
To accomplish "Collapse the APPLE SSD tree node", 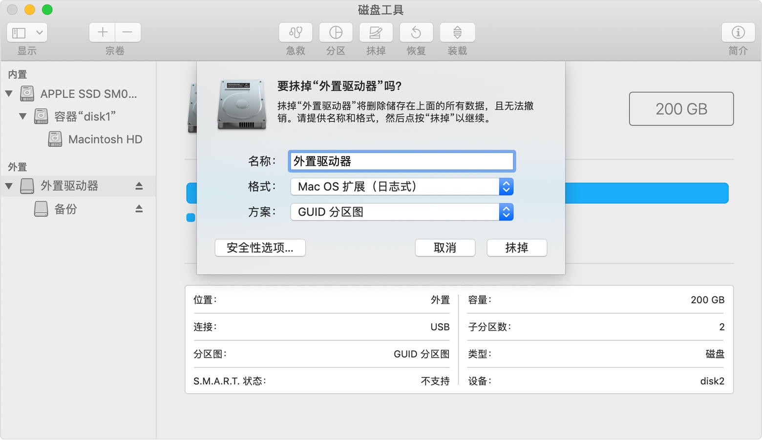I will pos(9,93).
